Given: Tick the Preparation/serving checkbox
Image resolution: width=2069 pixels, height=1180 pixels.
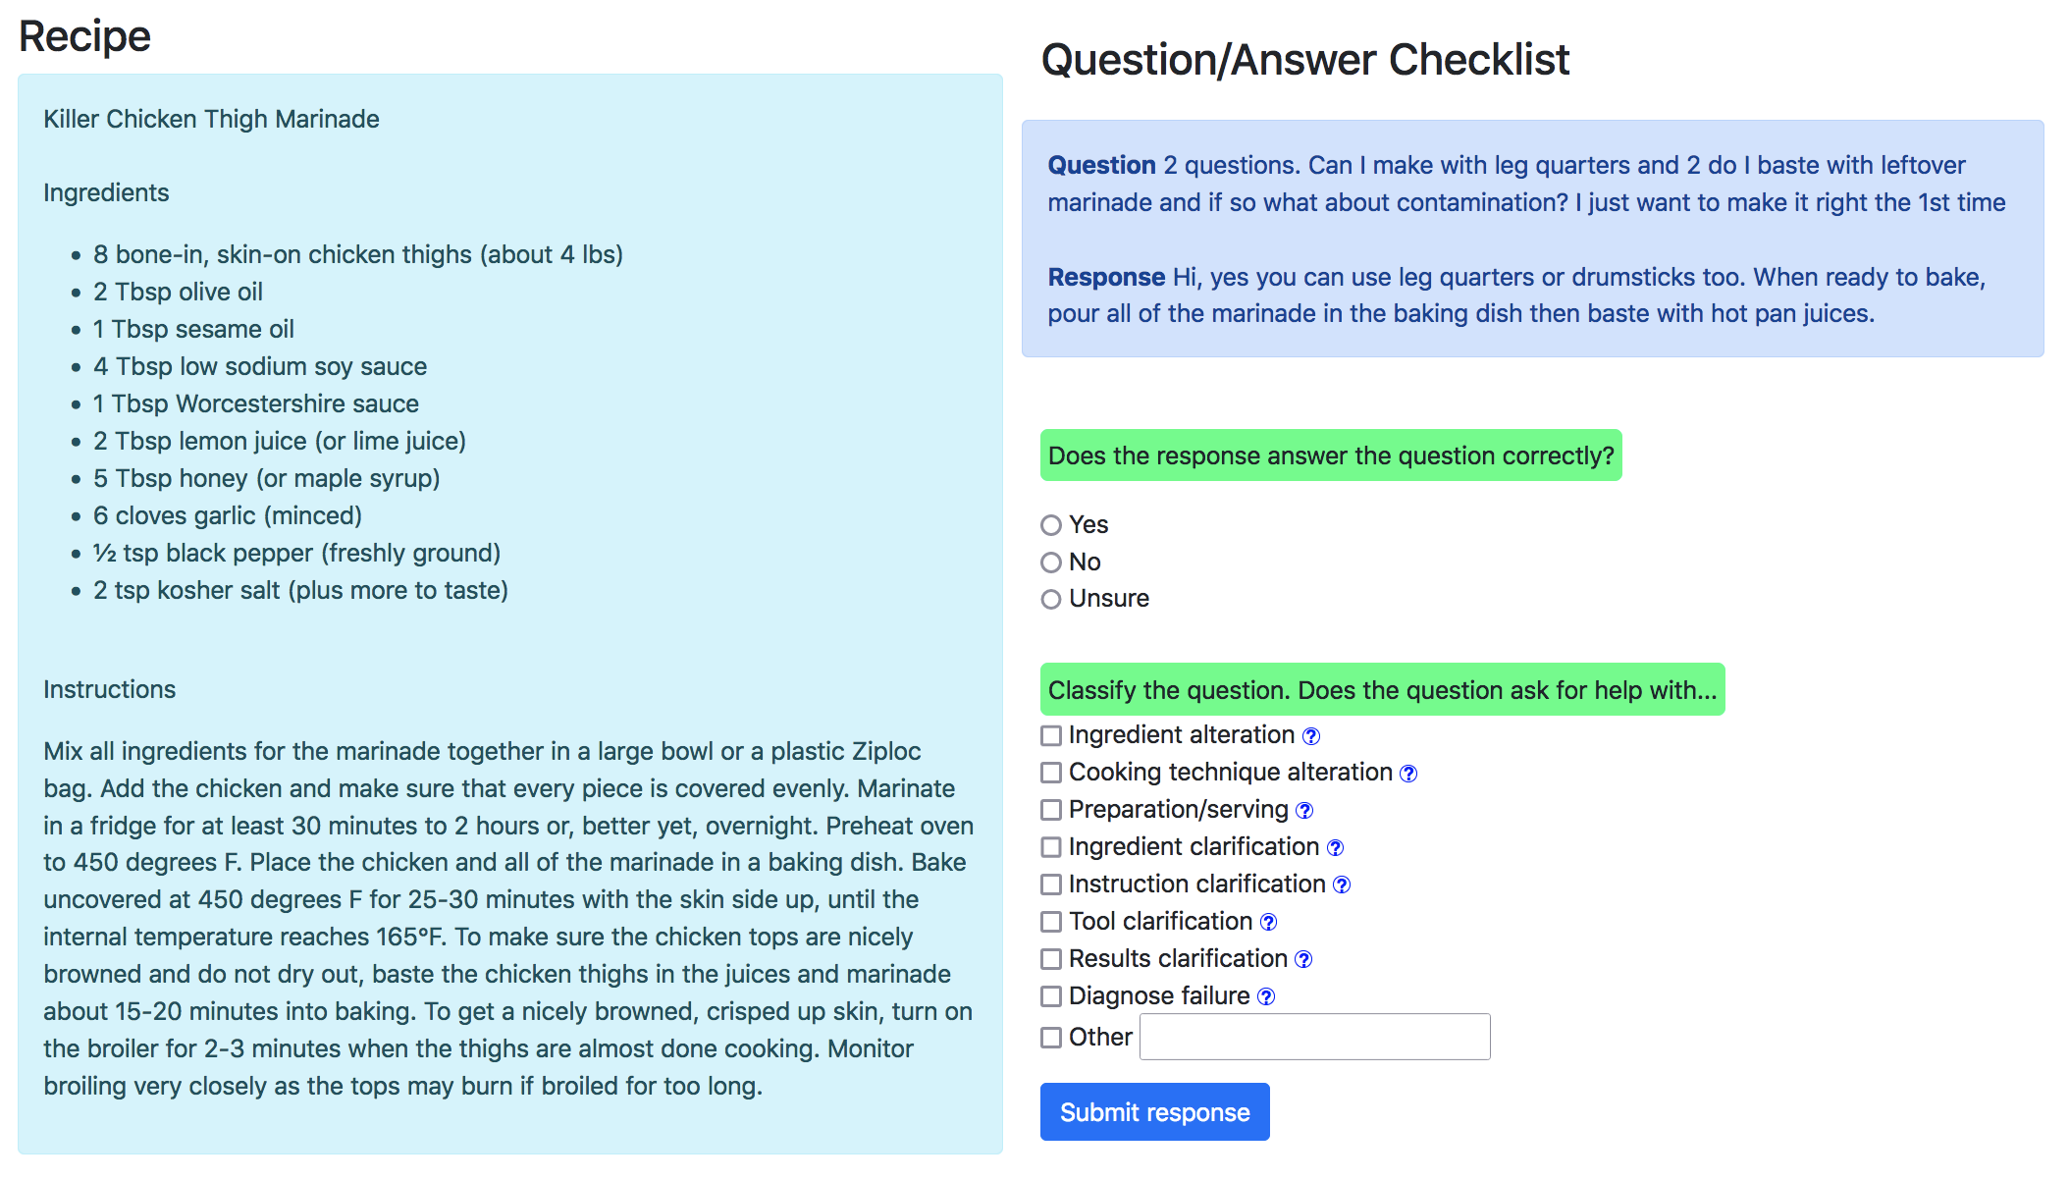Looking at the screenshot, I should point(1051,810).
